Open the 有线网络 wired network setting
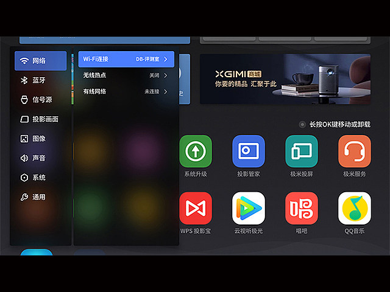The image size is (390, 292). coord(126,92)
